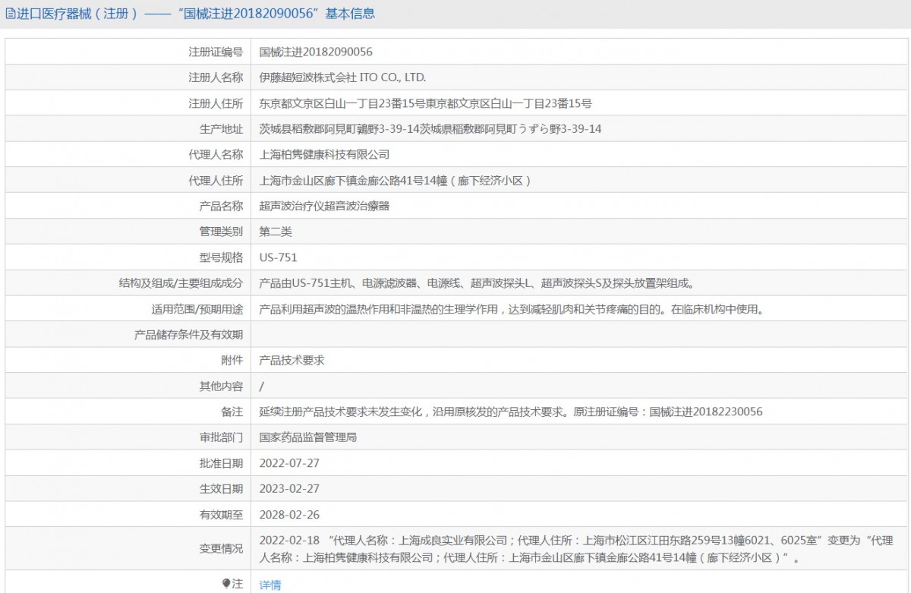The image size is (911, 593).
Task: Click the 批准日期 label
Action: [x=221, y=463]
